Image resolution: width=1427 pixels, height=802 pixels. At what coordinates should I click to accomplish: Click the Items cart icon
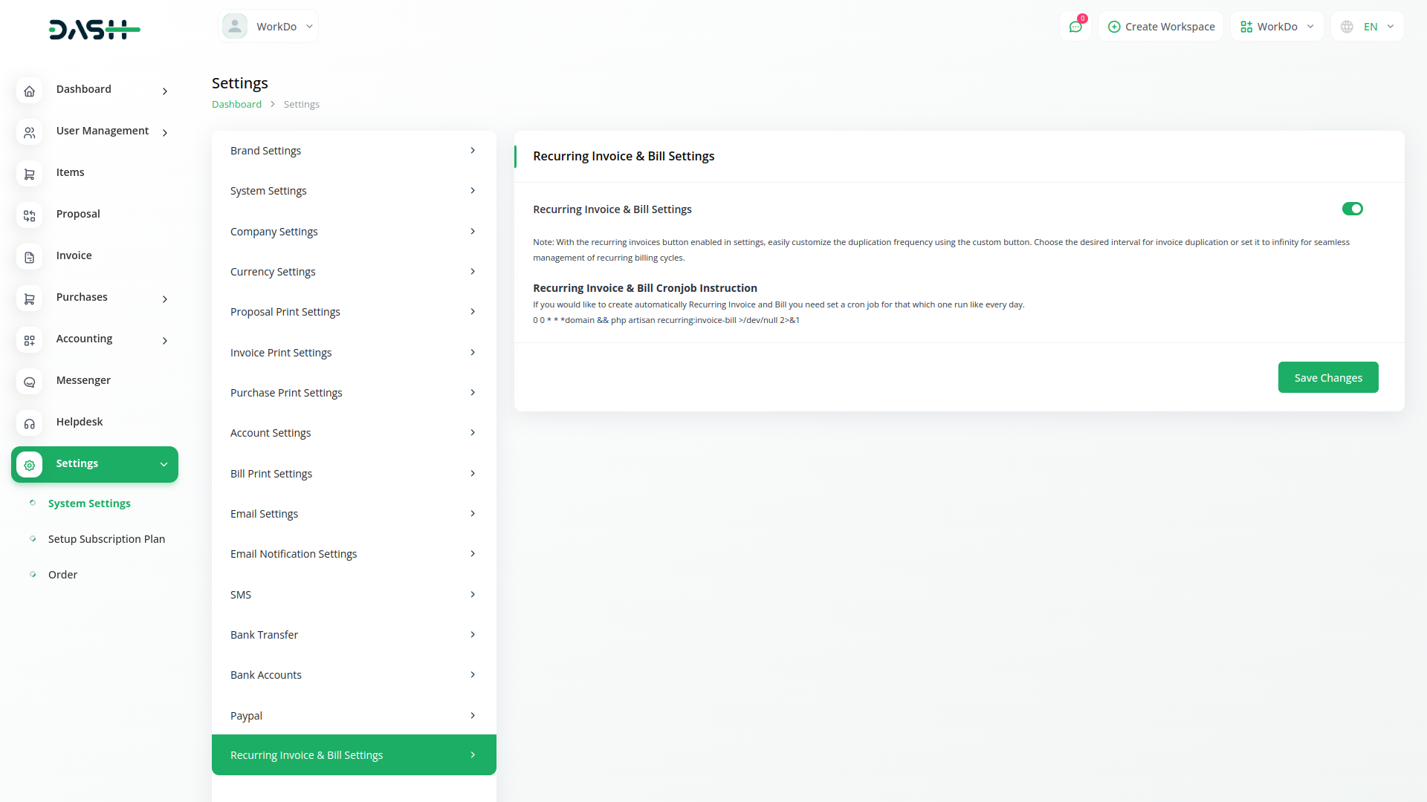(x=29, y=174)
